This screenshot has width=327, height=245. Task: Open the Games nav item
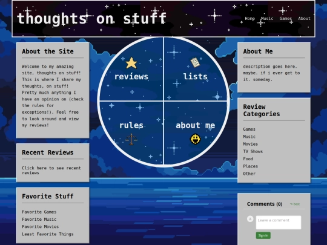click(286, 18)
